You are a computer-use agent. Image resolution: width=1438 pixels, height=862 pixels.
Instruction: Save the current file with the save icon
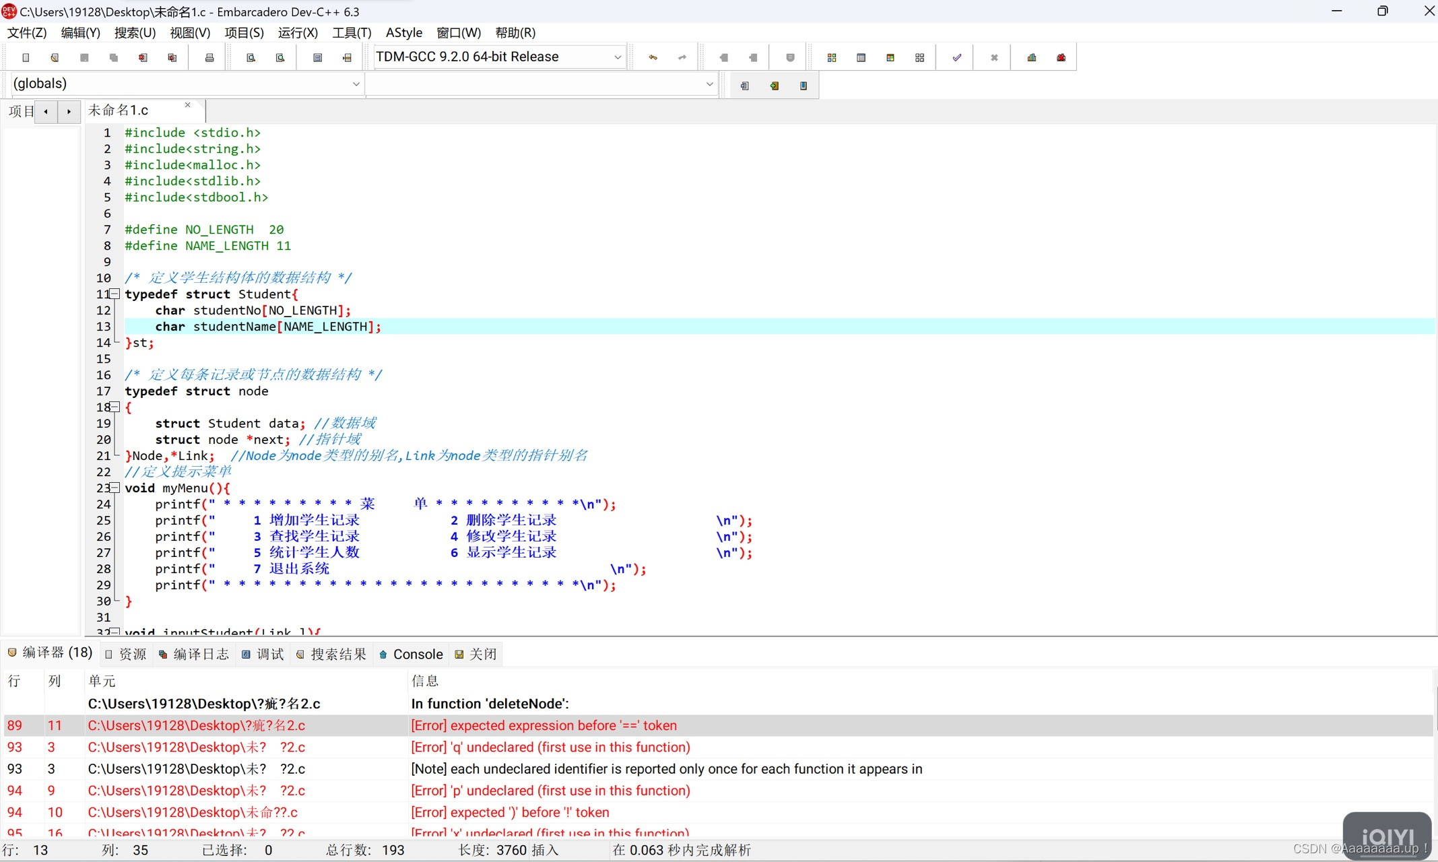(84, 57)
